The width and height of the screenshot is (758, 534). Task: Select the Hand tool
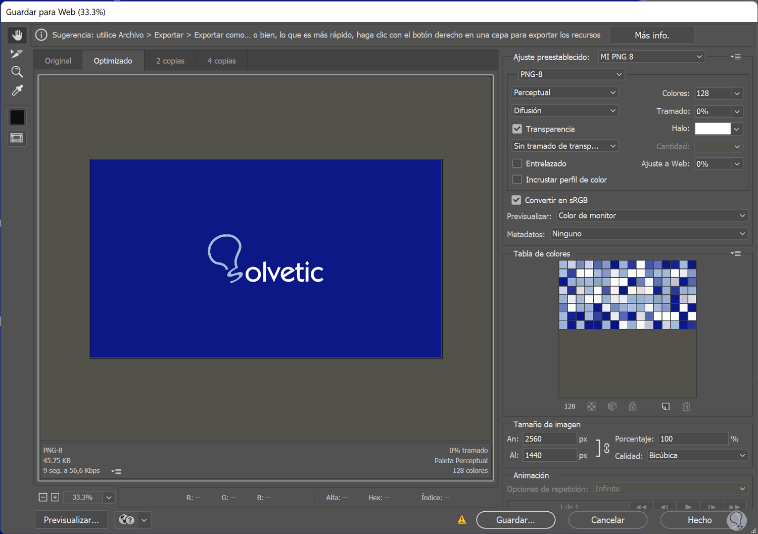[x=17, y=35]
